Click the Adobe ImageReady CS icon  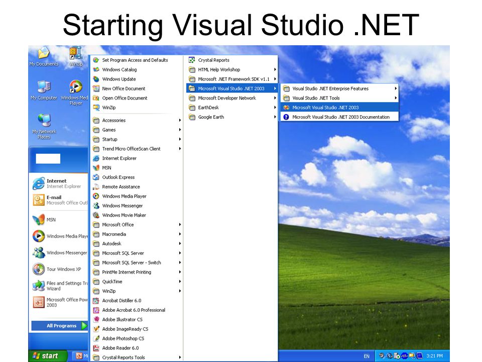96,329
